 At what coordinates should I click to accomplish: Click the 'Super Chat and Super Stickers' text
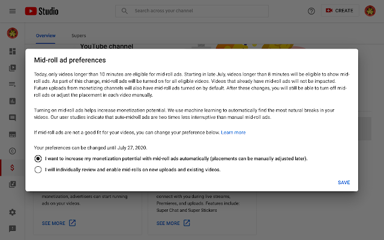pos(187,211)
